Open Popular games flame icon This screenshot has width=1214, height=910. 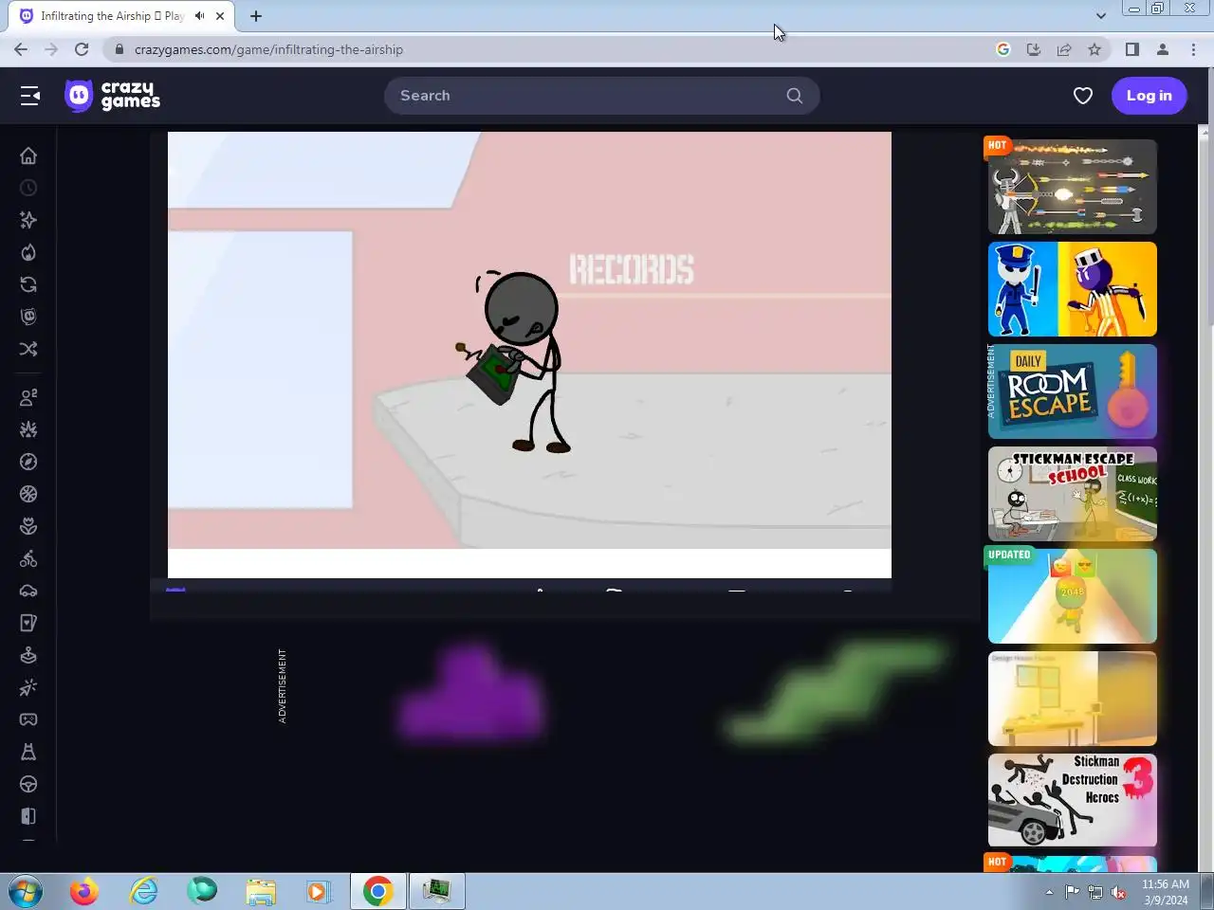[x=28, y=252]
